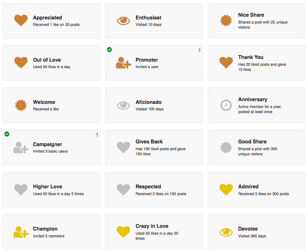Click the green checkmark on Campaigner badge
The image size is (308, 252).
click(x=7, y=134)
